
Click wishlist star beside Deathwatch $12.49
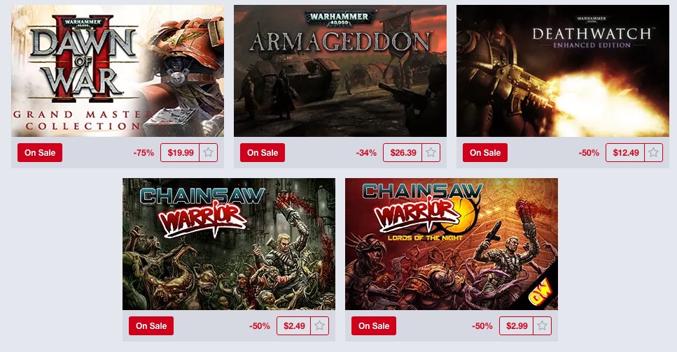654,152
